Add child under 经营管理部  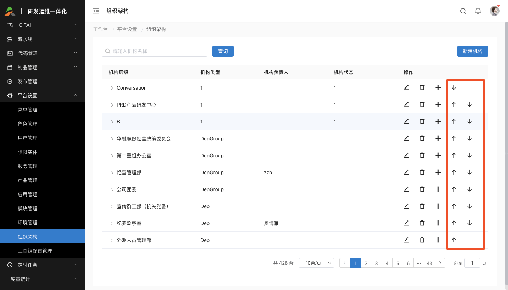[x=438, y=172]
